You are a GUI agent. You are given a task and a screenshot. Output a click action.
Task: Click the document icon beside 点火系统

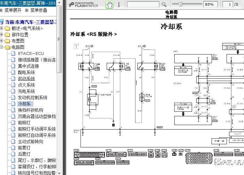tap(13, 85)
